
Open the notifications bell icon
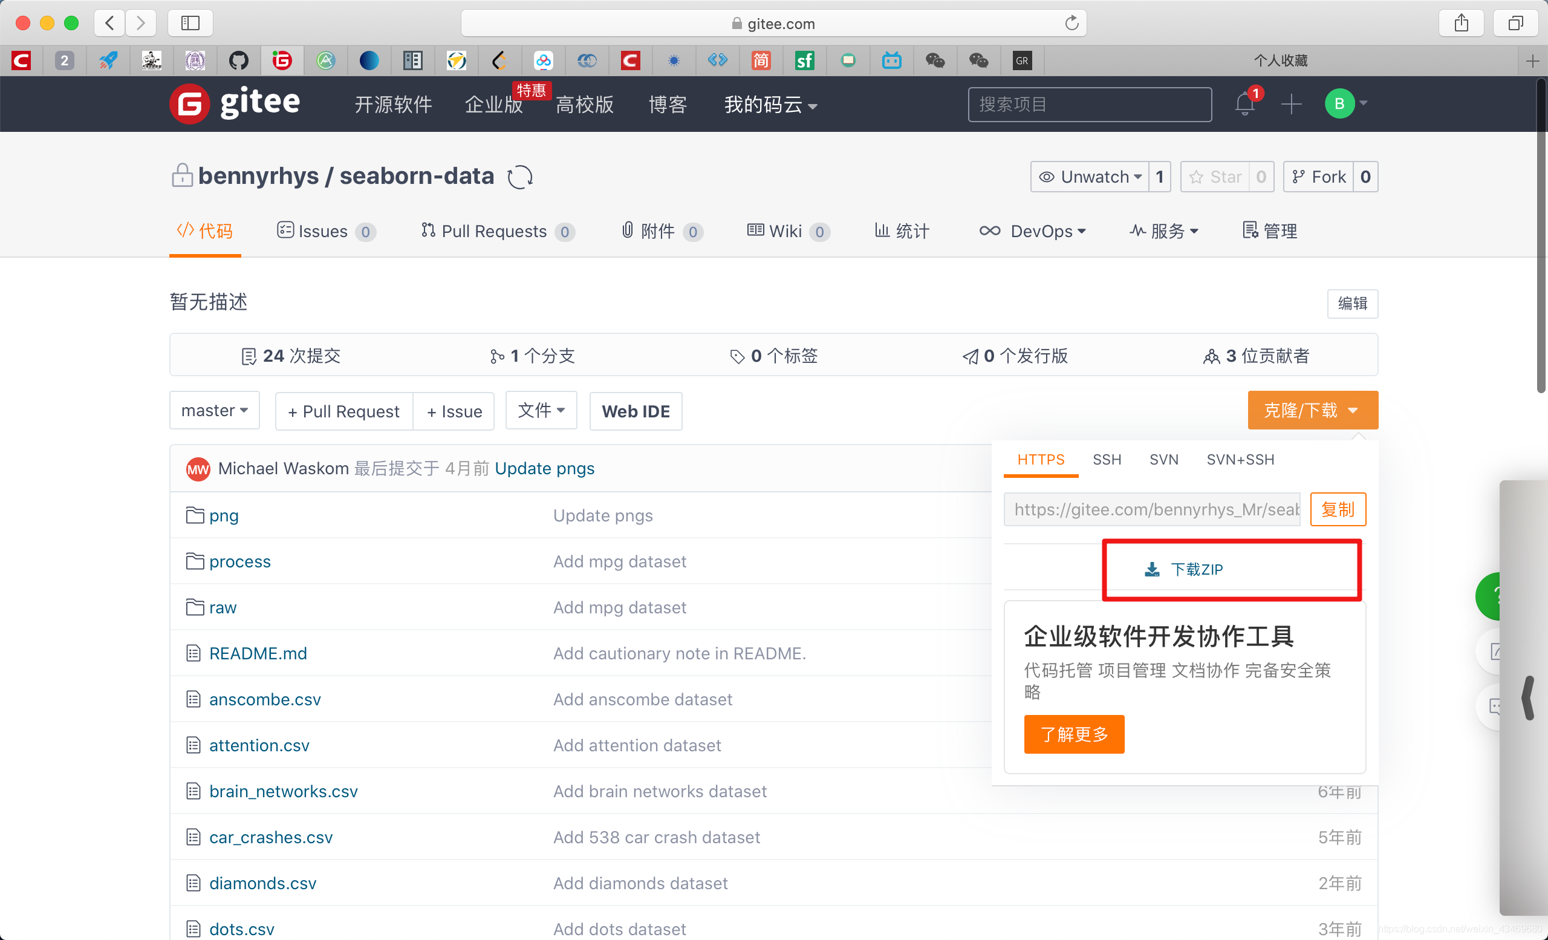1245,103
